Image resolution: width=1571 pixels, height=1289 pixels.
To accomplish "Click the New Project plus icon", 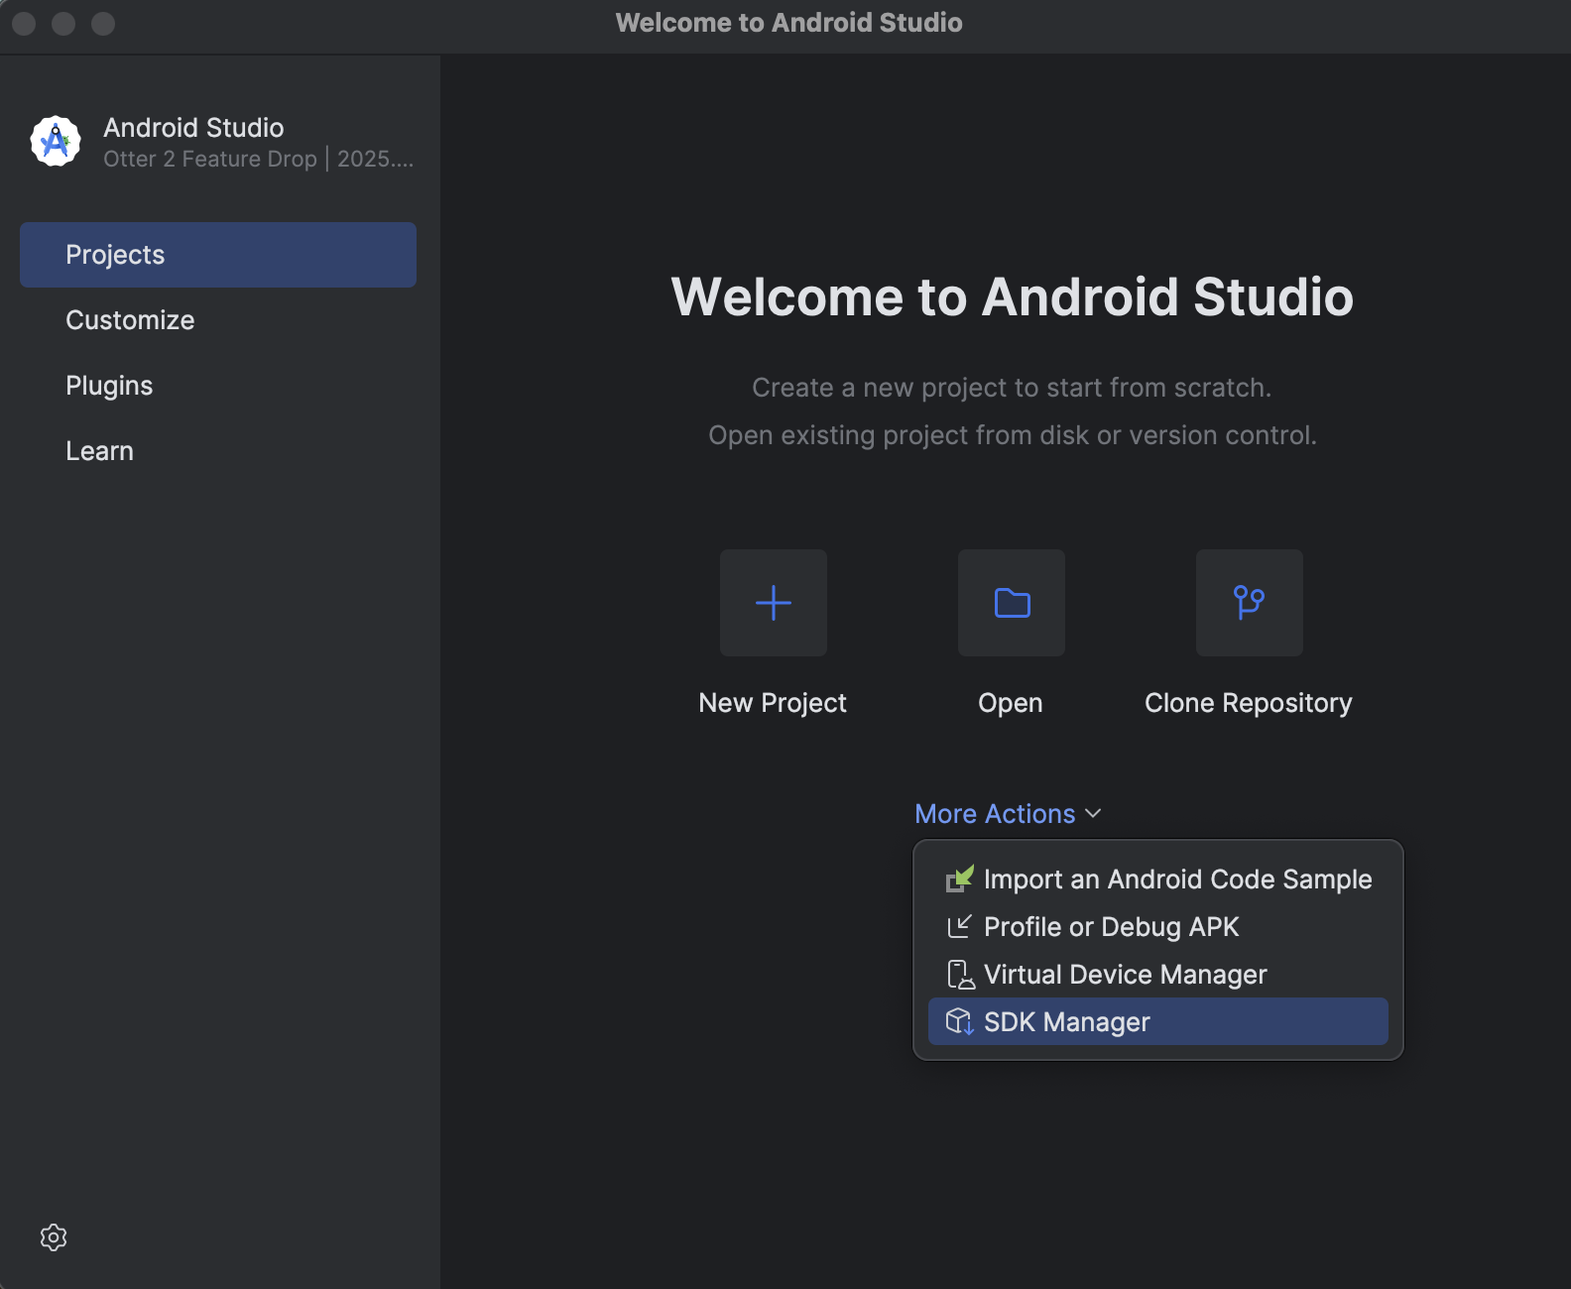I will [773, 603].
